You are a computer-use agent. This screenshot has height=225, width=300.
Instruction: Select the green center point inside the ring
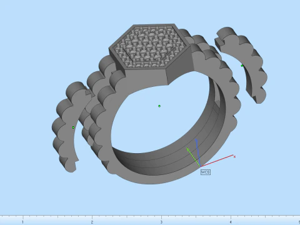[159, 106]
